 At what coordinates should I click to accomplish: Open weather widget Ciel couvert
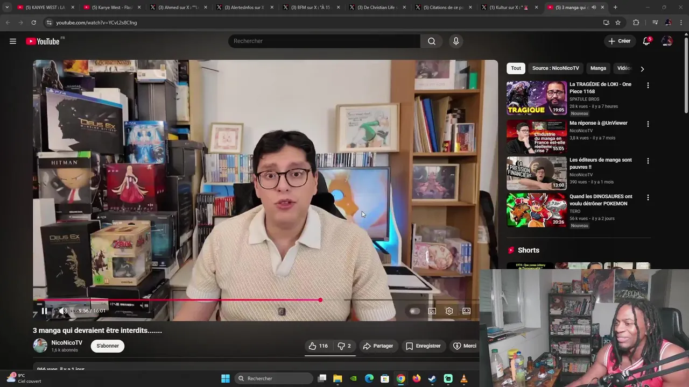[25, 378]
